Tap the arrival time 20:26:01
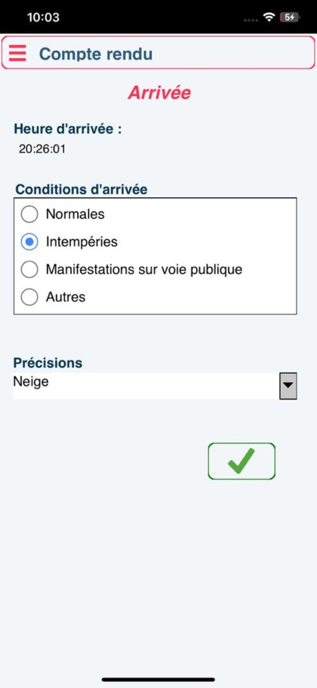Viewport: 317px width, 688px height. (42, 149)
